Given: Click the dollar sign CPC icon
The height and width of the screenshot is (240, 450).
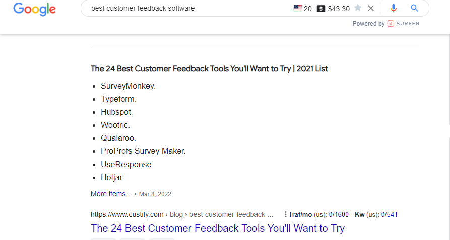Looking at the screenshot, I should pos(321,9).
